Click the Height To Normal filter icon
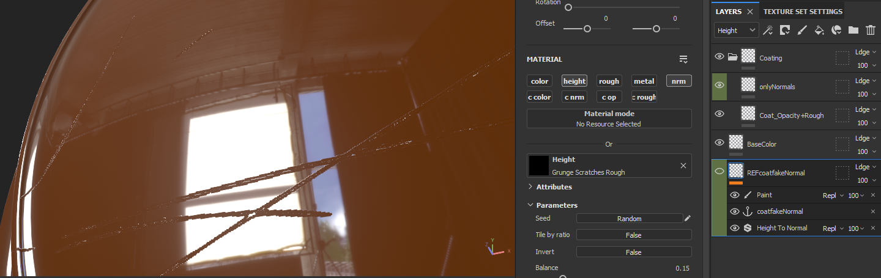The image size is (881, 278). coord(748,228)
